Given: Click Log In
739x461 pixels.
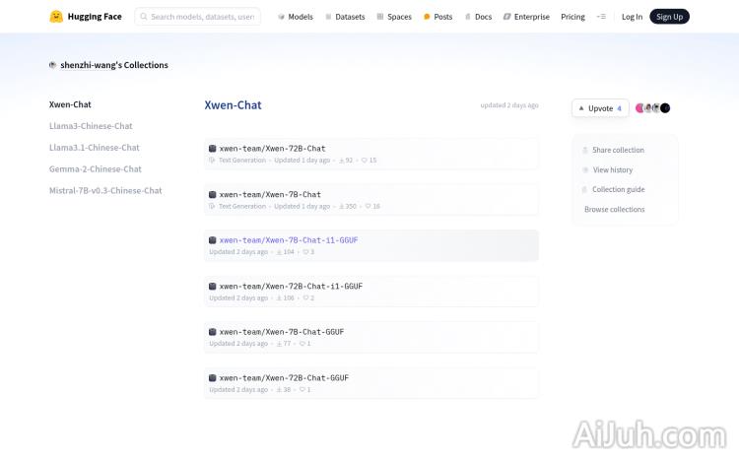Looking at the screenshot, I should 632,17.
